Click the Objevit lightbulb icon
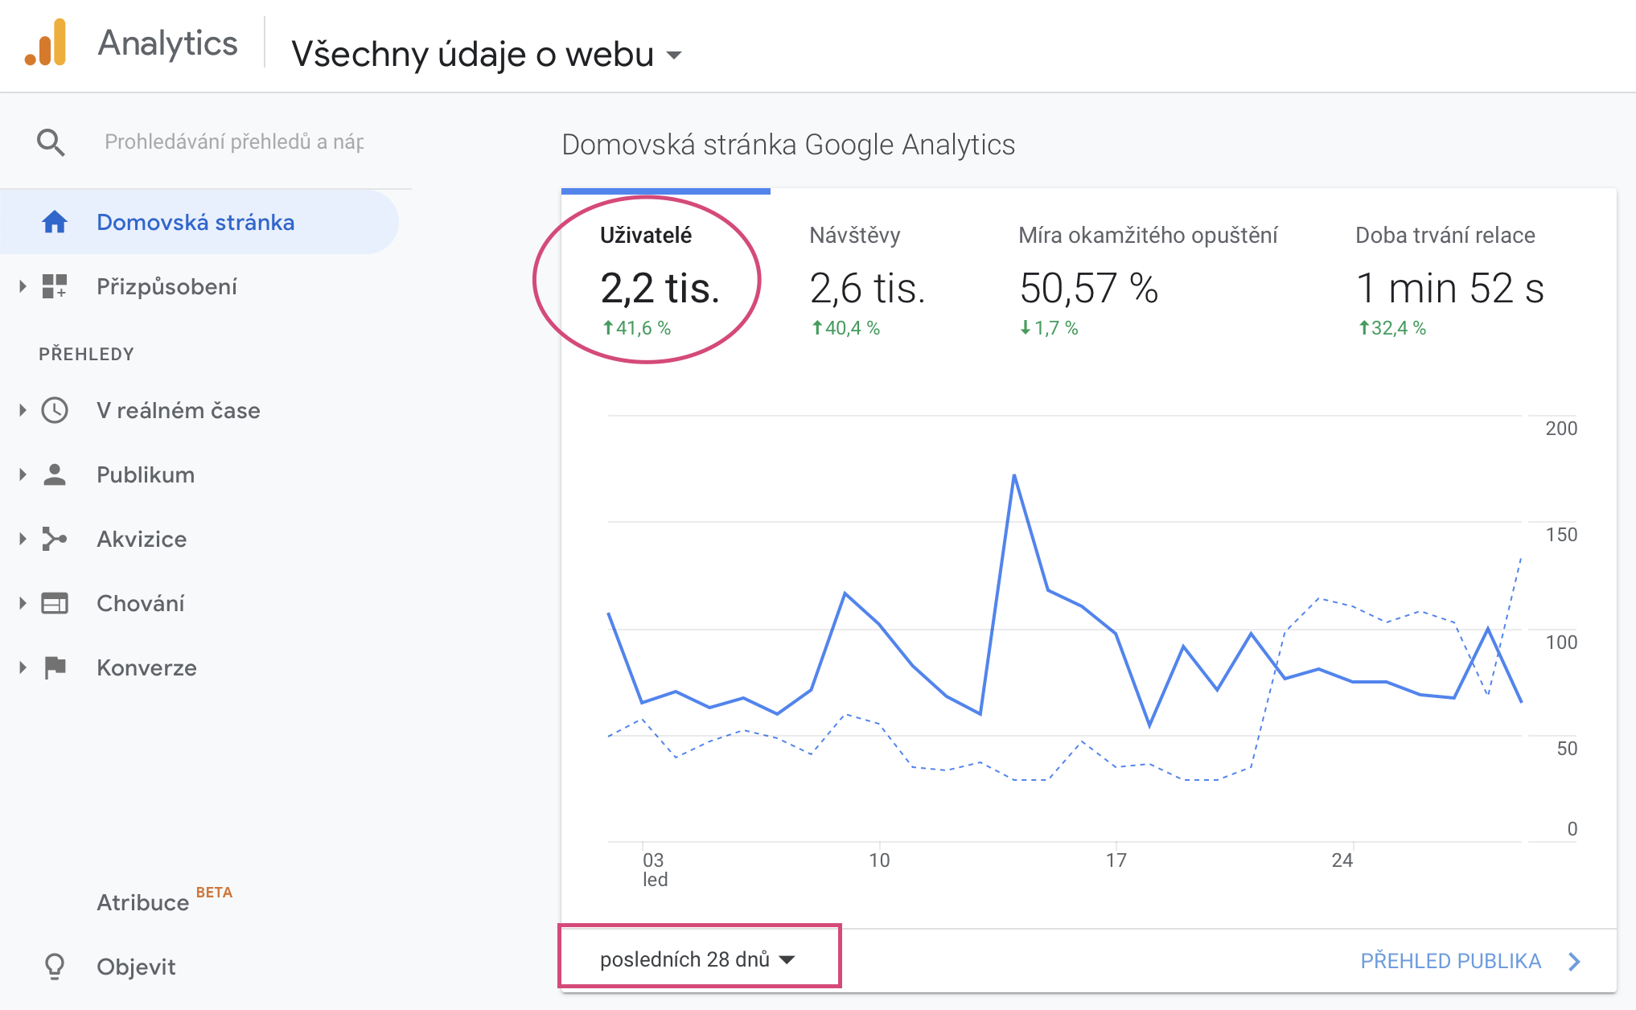 tap(55, 967)
